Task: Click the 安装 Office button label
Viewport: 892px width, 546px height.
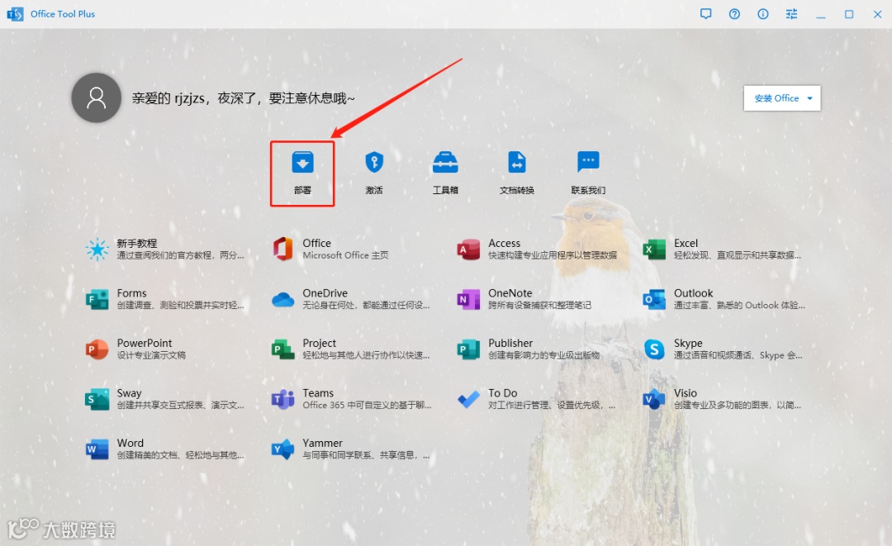Action: tap(776, 98)
